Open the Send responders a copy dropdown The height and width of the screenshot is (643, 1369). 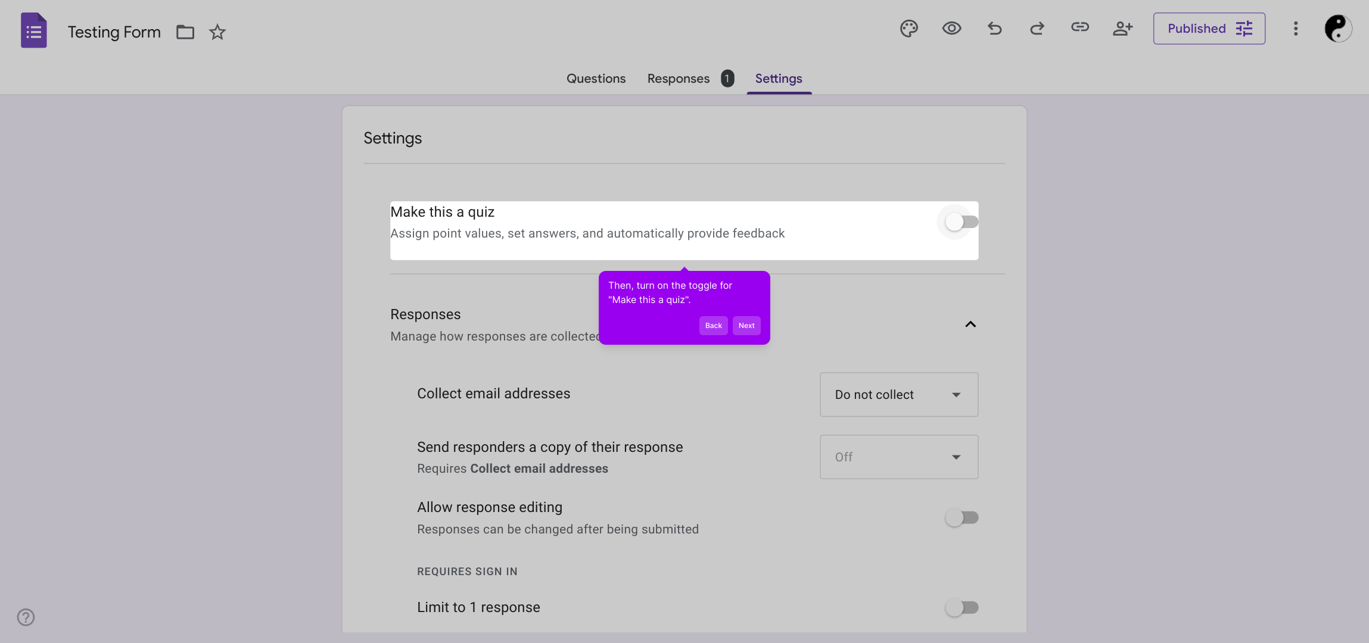click(898, 457)
